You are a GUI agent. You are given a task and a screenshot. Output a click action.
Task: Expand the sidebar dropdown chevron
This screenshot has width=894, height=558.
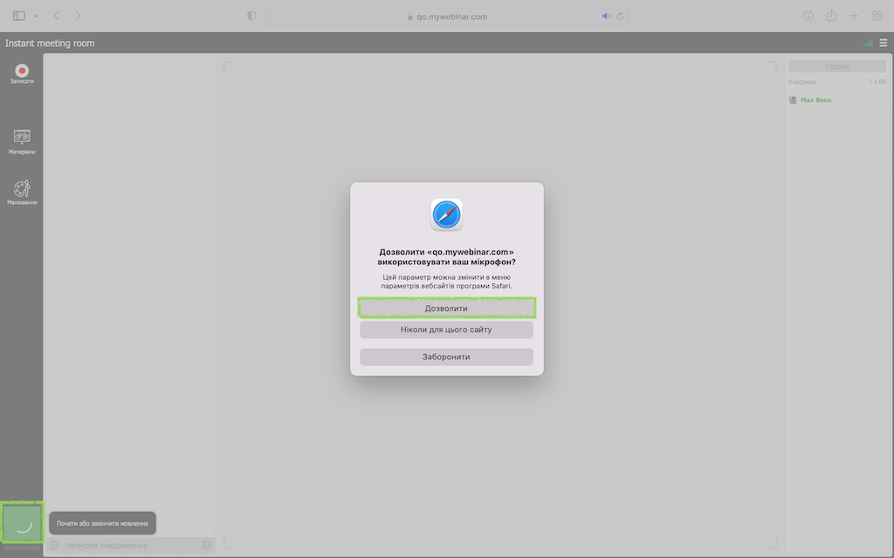click(36, 16)
